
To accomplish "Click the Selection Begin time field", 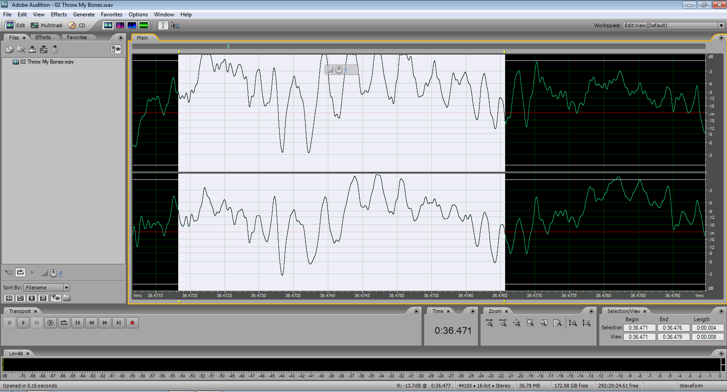I will (639, 328).
